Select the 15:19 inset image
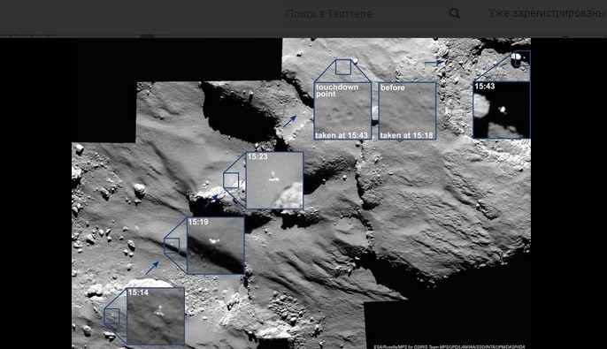The height and width of the screenshot is (349, 607). (x=216, y=246)
